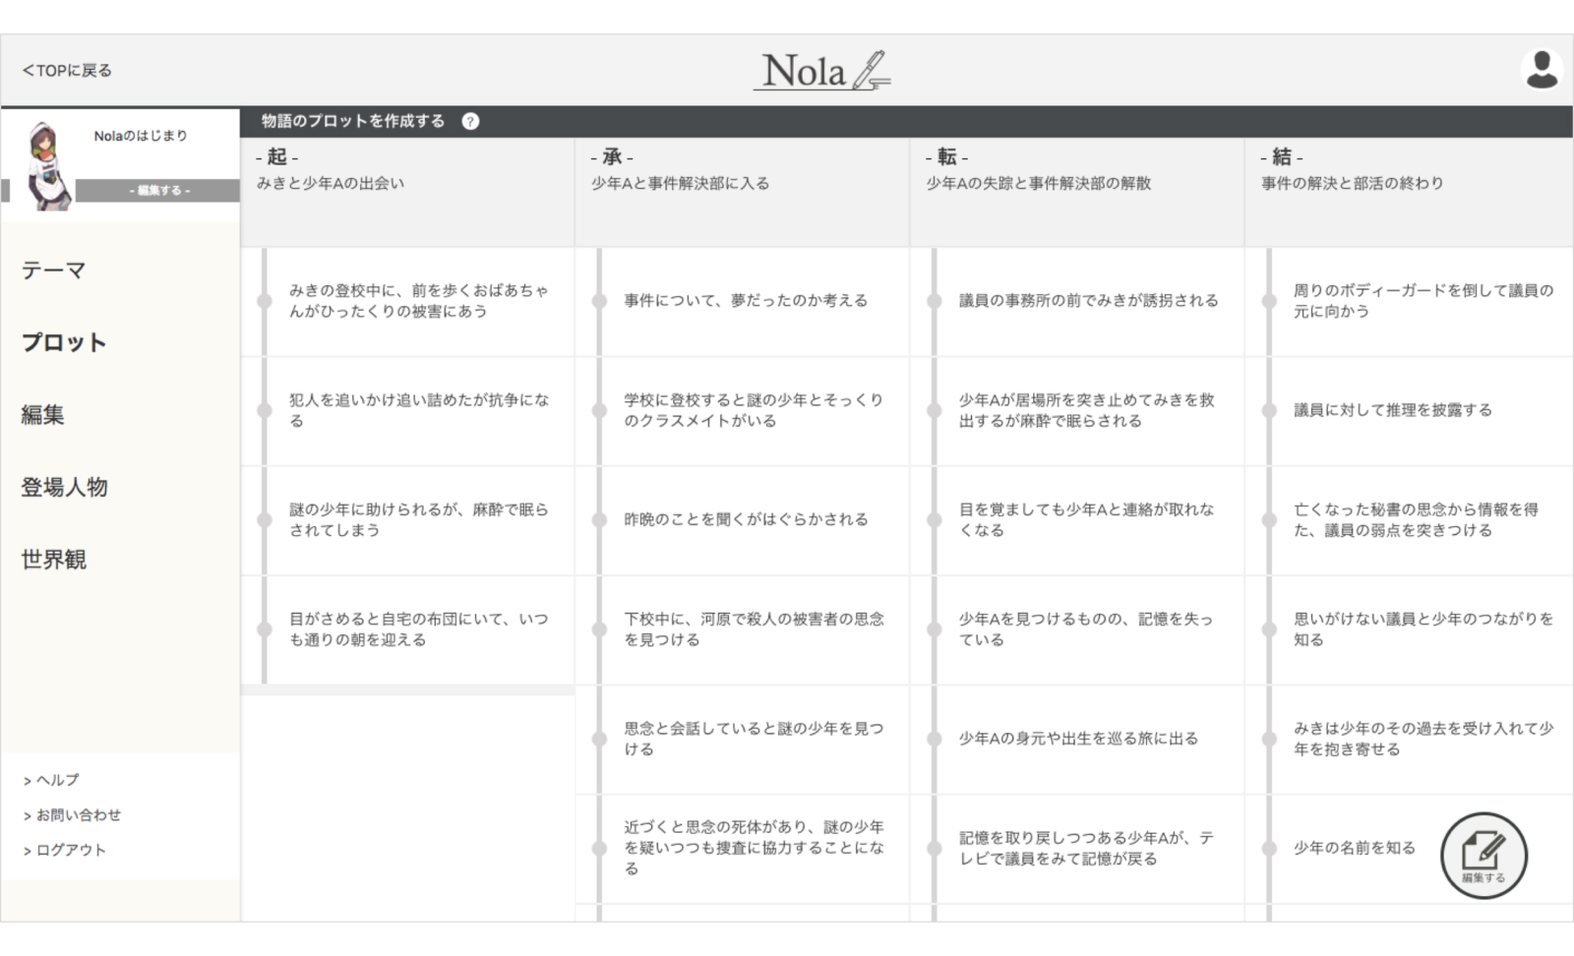Select the card 議員に対して推理を披露する
The height and width of the screenshot is (956, 1574).
(1410, 410)
